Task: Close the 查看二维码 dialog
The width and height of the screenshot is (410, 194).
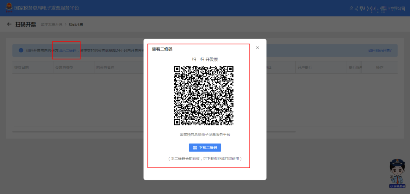Action: 257,48
